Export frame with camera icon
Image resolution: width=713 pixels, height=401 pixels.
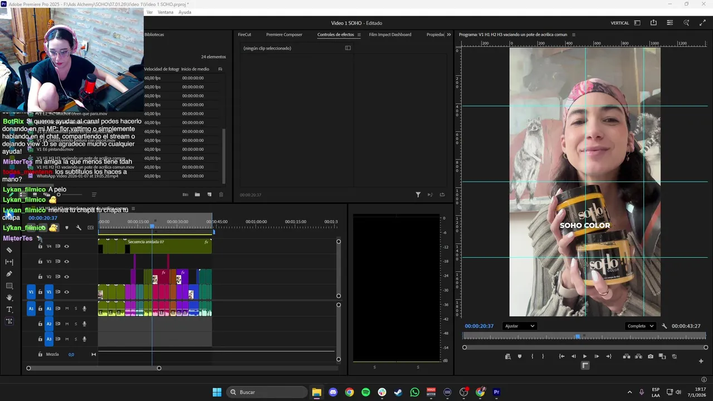(651, 356)
